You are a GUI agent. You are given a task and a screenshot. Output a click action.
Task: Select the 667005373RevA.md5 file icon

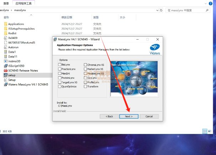pyautogui.click(x=5, y=42)
